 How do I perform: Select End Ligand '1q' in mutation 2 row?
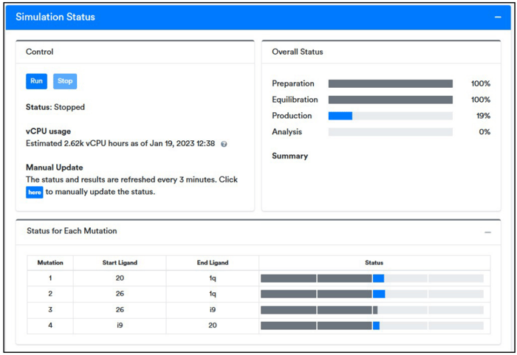click(x=213, y=294)
